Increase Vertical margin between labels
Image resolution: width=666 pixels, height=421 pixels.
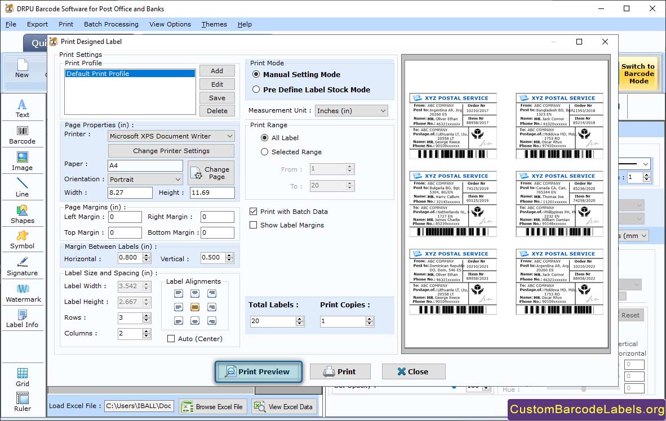pos(229,255)
